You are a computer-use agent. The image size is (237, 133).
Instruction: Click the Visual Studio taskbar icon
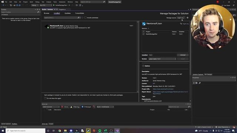(x=117, y=130)
